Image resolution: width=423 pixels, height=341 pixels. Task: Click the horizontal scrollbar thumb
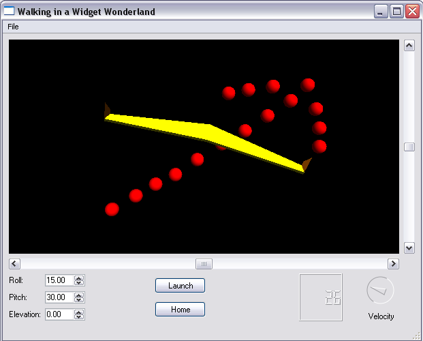pos(204,264)
